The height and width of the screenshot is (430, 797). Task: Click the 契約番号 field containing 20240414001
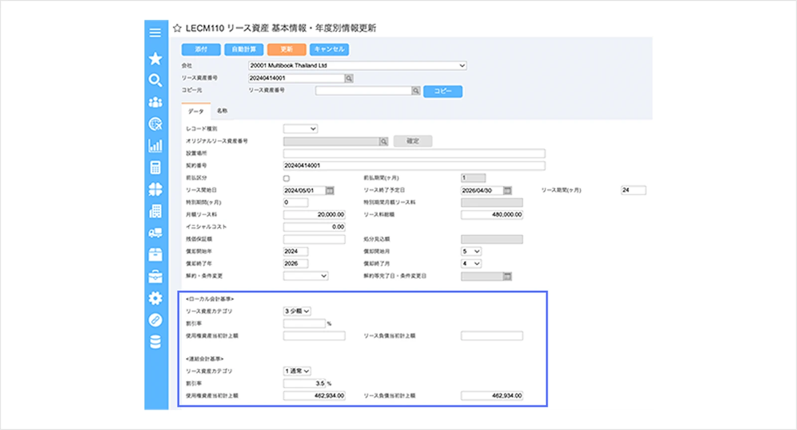414,165
